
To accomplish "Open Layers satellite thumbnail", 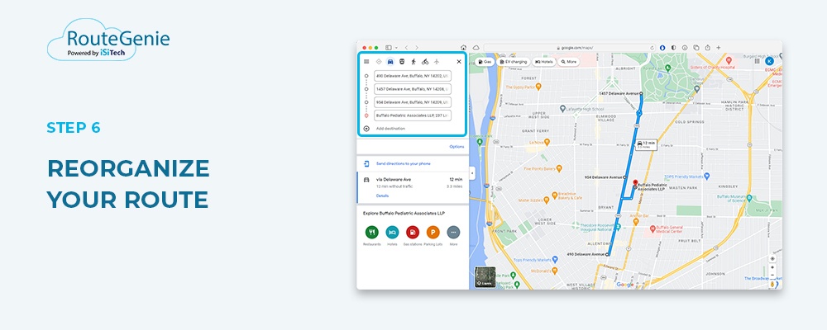I will (x=485, y=277).
